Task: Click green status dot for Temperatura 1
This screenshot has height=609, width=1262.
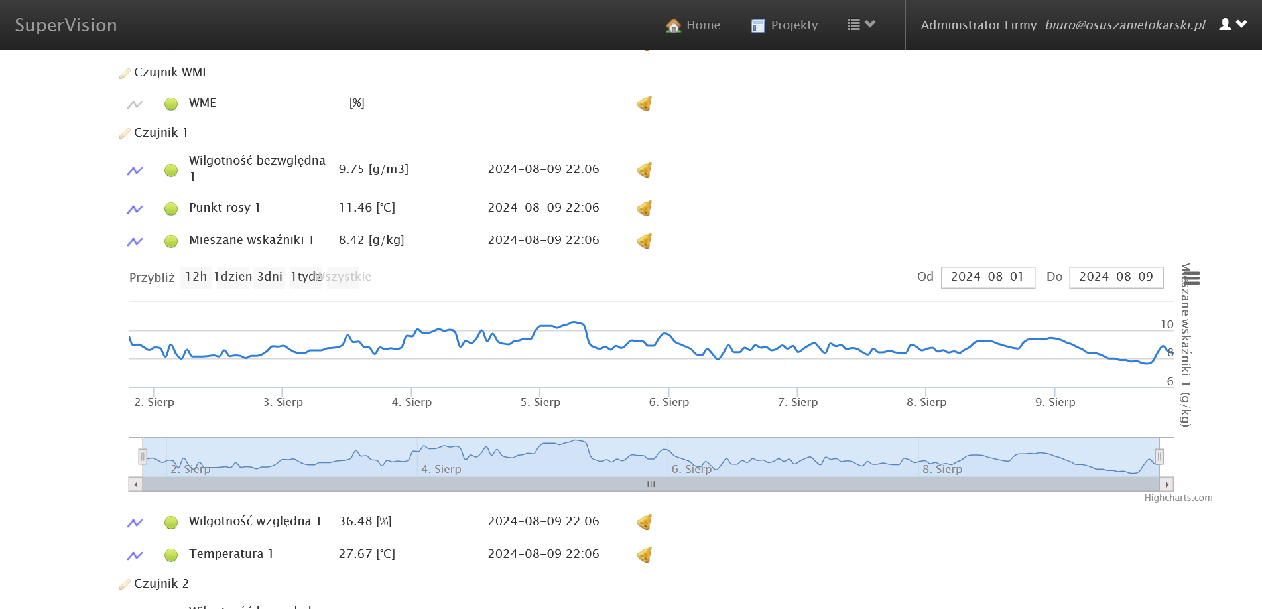Action: [x=171, y=555]
